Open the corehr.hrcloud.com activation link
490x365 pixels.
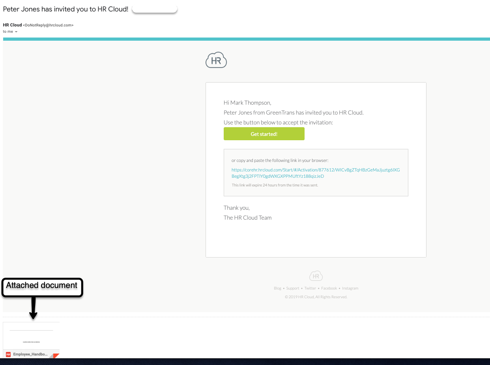315,173
